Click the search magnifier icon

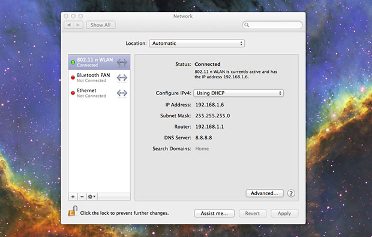coord(247,25)
